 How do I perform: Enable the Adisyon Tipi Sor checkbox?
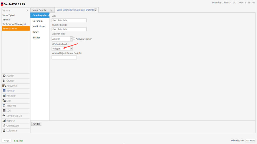click(74, 39)
